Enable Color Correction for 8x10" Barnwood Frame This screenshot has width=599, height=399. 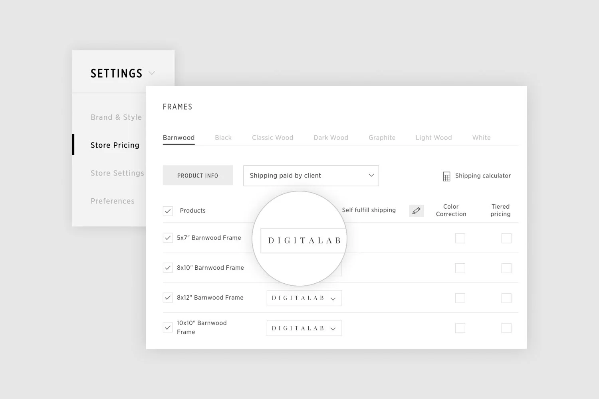[x=460, y=268]
